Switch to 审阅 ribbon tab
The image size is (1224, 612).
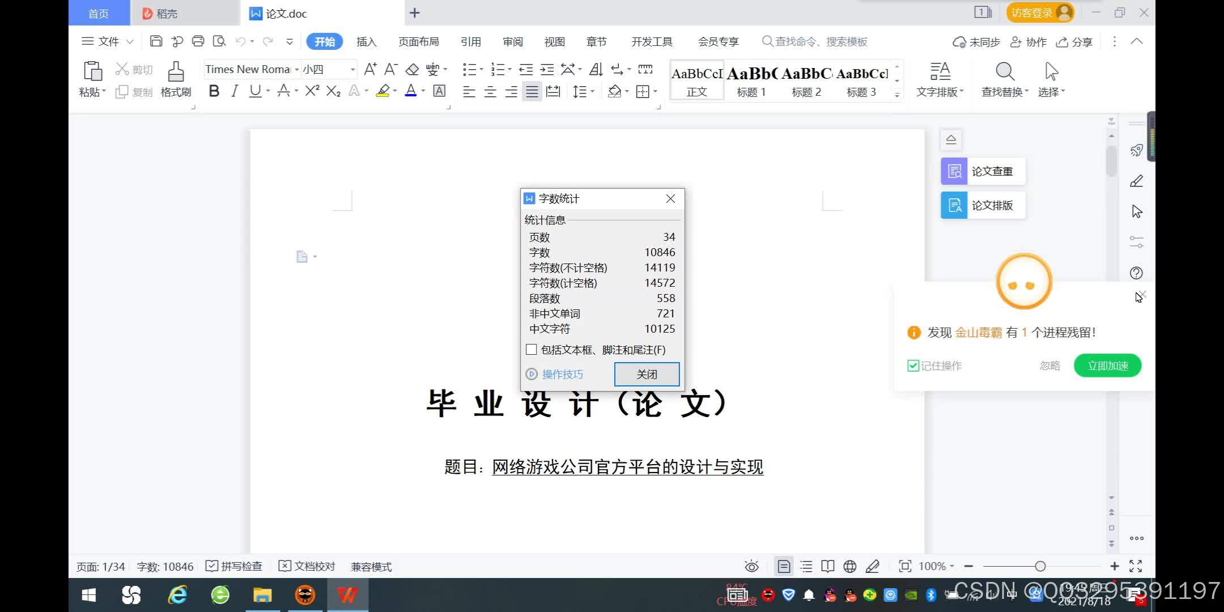[512, 41]
